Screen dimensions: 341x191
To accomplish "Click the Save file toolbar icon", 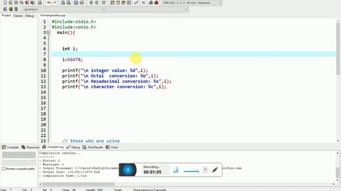I will 16,3.
